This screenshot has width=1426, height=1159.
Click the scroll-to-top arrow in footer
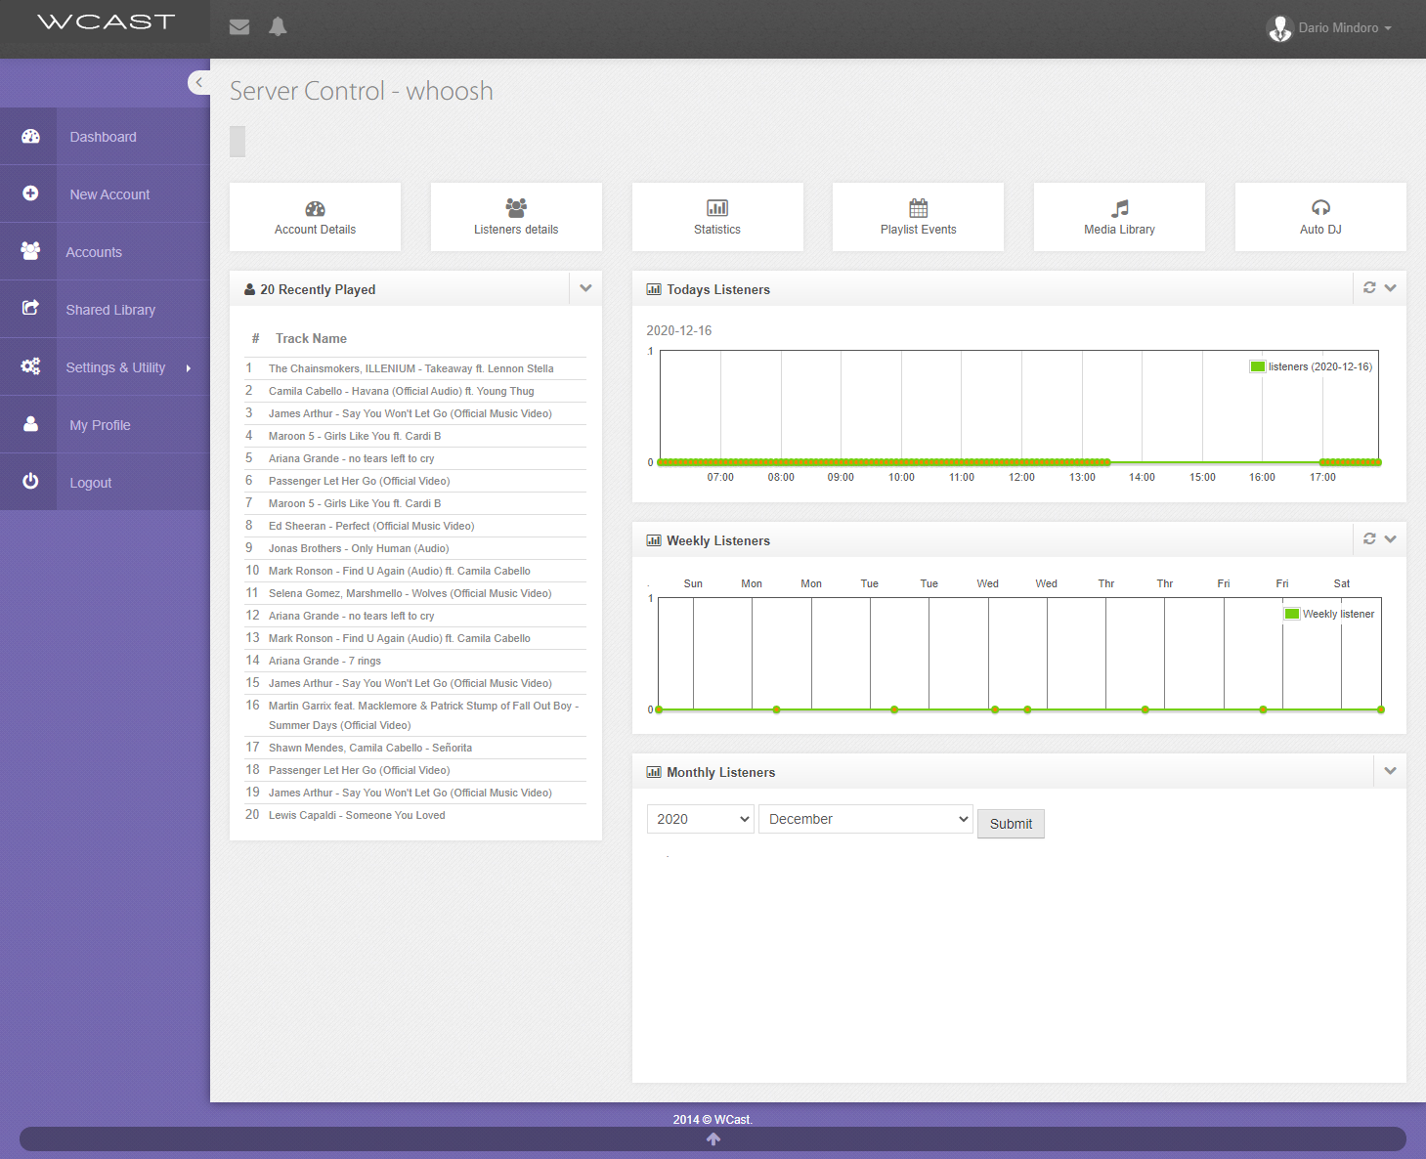click(x=713, y=1139)
